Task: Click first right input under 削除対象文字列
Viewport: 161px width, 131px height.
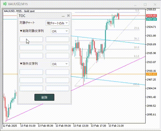Action: click(58, 39)
